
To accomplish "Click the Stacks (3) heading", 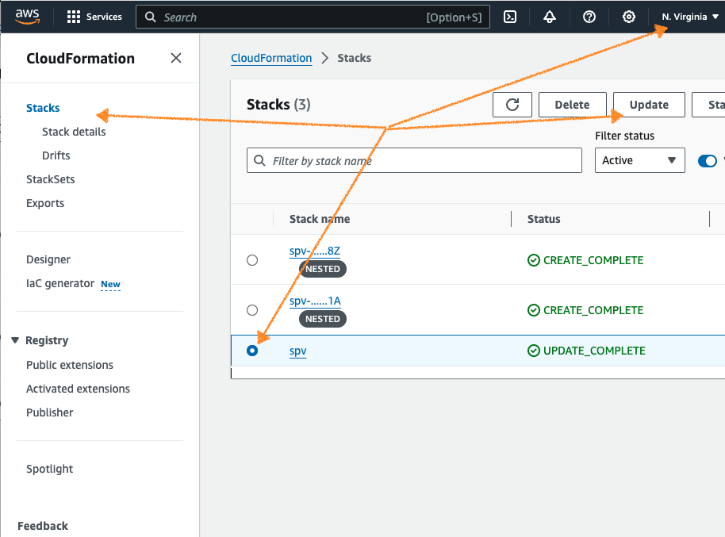I will 278,105.
